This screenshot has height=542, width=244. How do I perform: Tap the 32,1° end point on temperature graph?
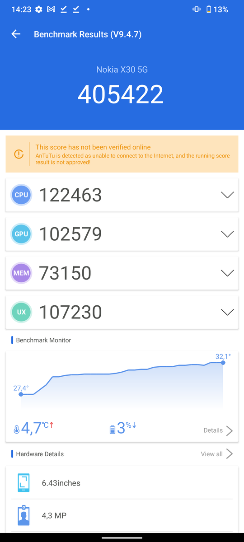223,363
